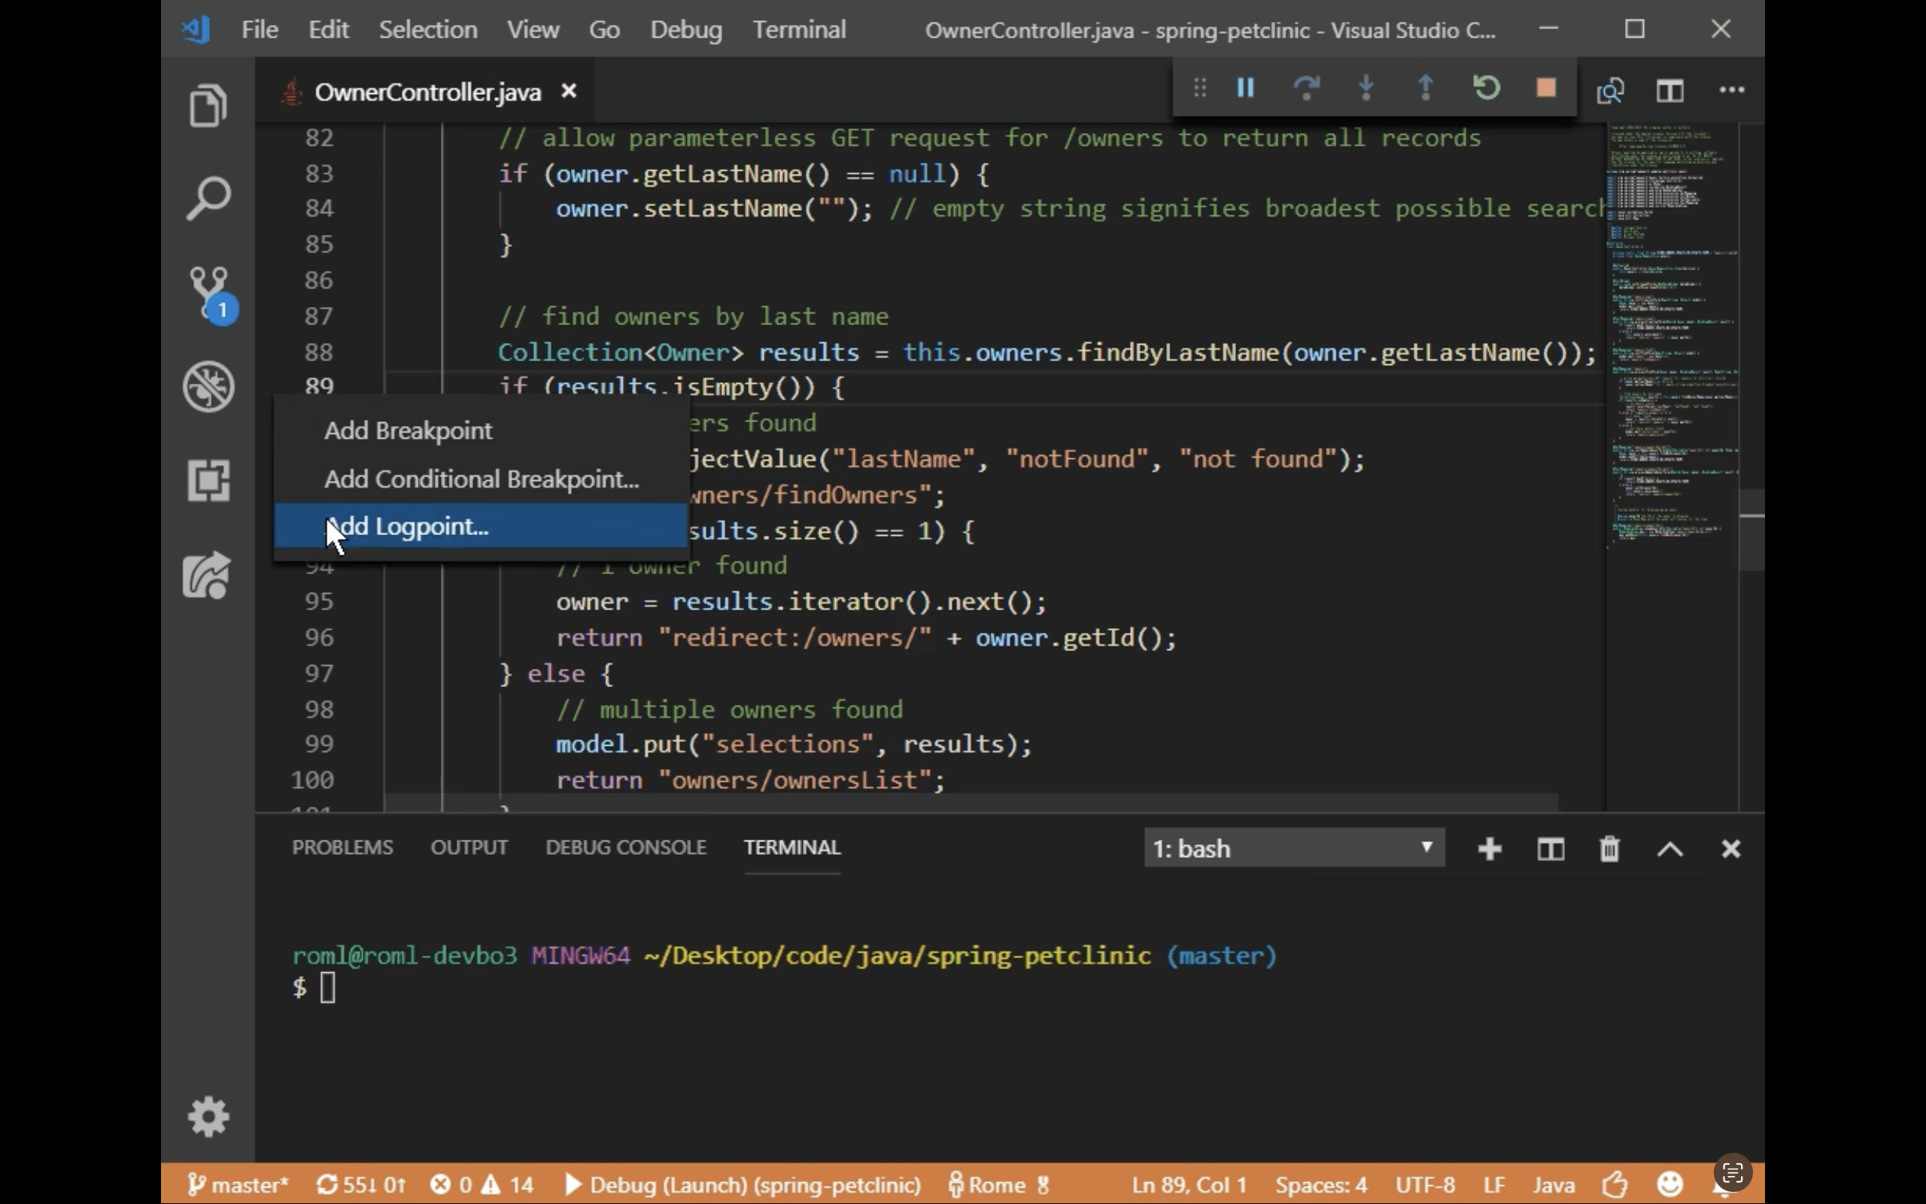Open the Terminal menu
The height and width of the screenshot is (1204, 1926).
(799, 29)
